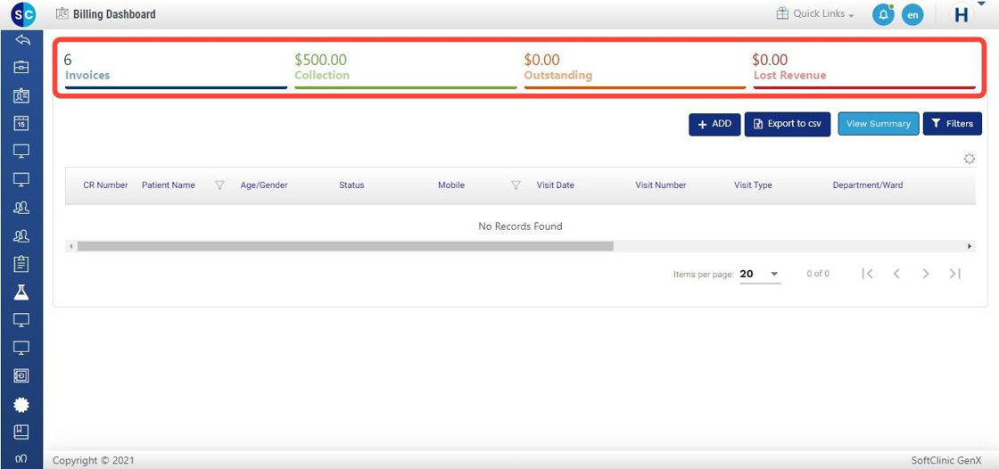Click the Status column header
Image resolution: width=999 pixels, height=469 pixels.
351,185
